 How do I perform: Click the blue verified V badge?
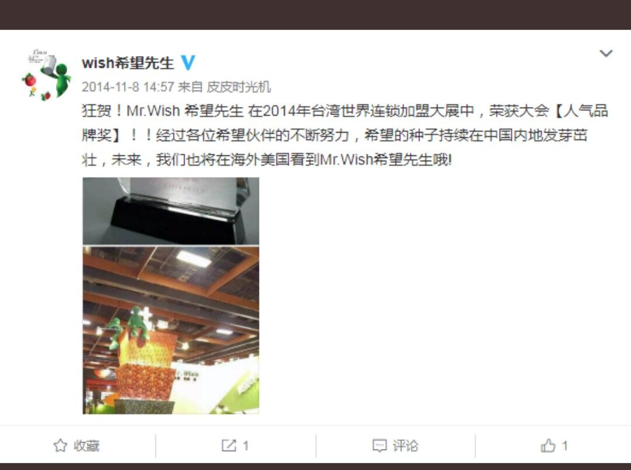pos(188,62)
